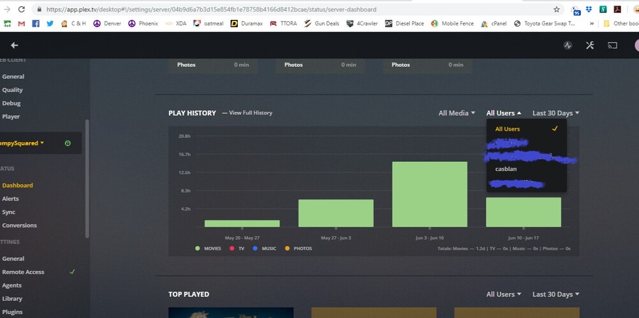Open the Denver bookmark
639x318 pixels.
tap(107, 24)
